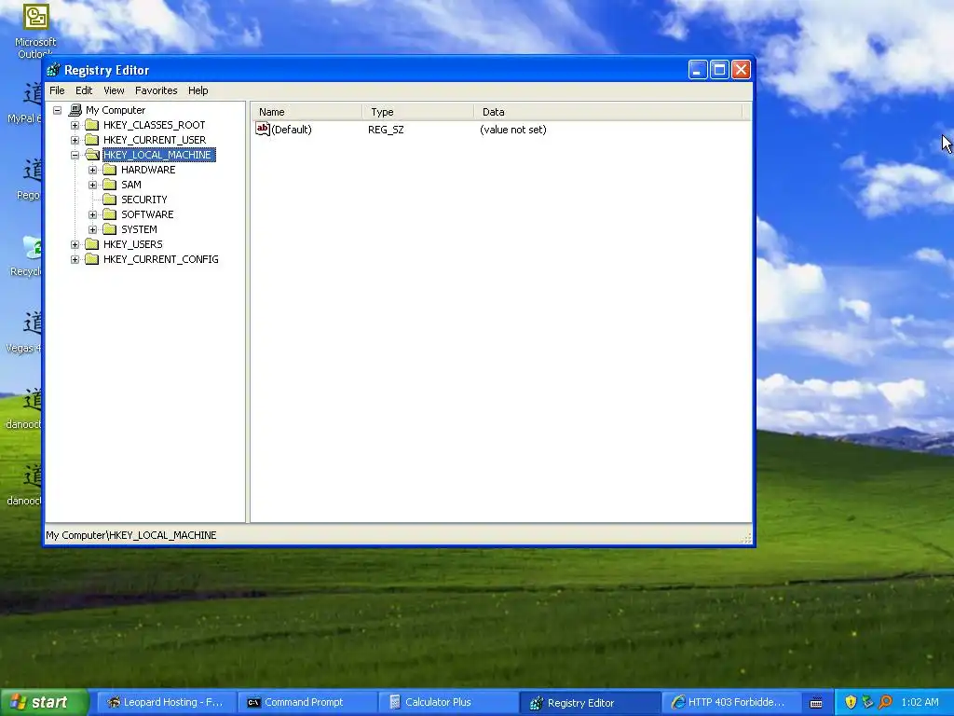The width and height of the screenshot is (954, 716).
Task: Open the File menu in Registry Editor
Action: 57,90
